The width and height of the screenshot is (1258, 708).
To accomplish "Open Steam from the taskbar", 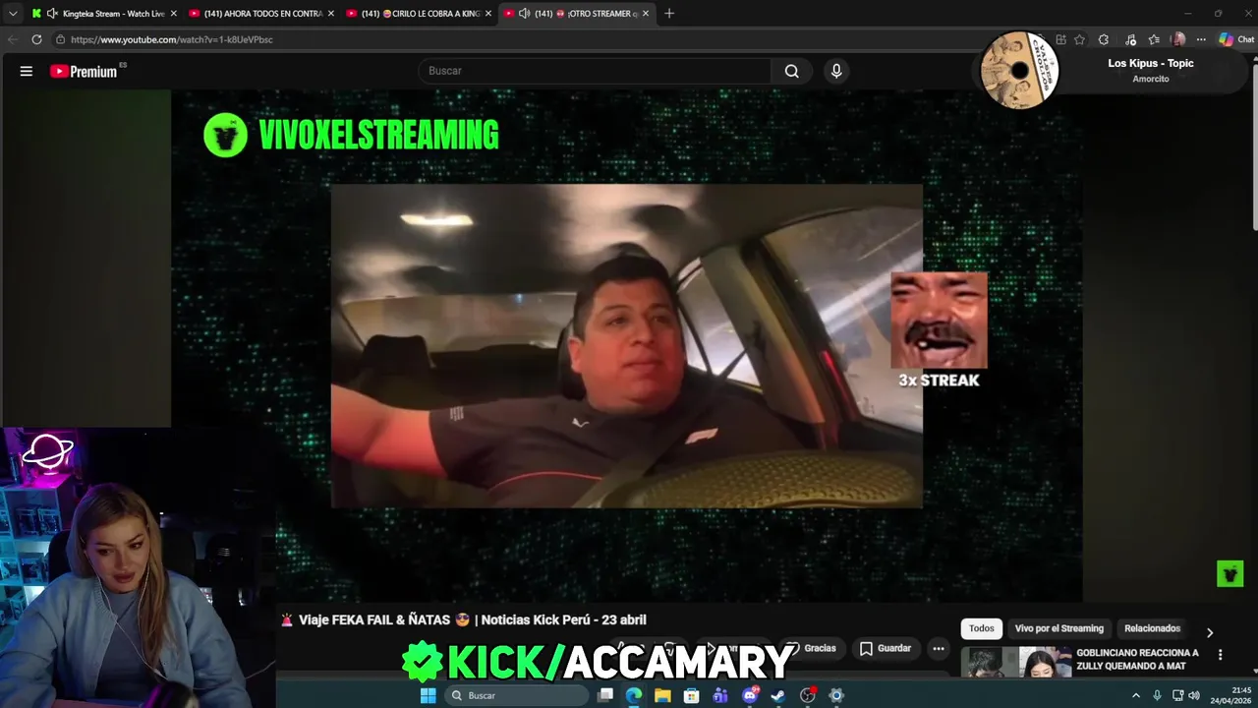I will (778, 695).
